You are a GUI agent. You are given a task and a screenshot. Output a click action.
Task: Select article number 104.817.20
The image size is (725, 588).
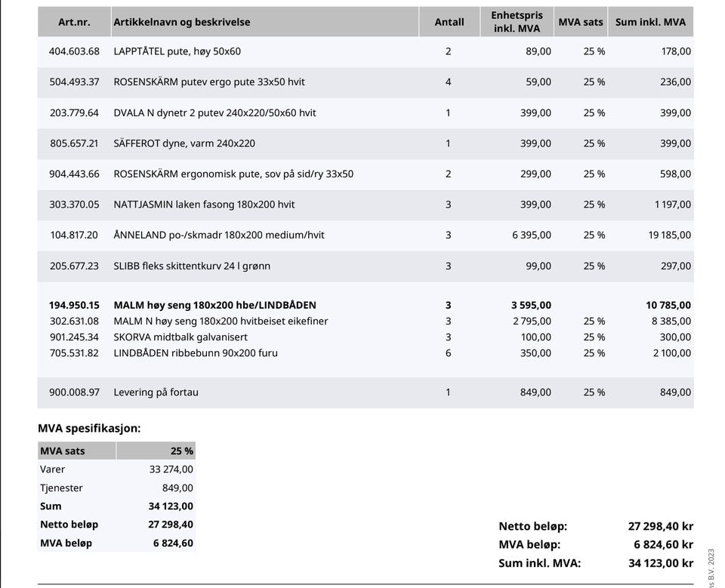[x=74, y=235]
